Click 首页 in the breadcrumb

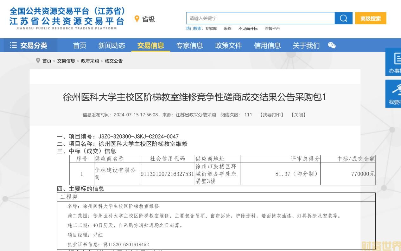[47, 61]
